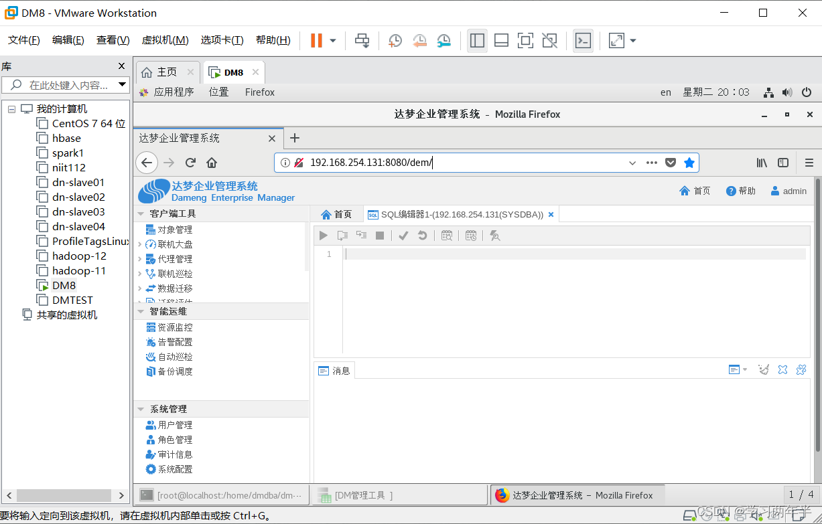Open the power options dropdown beside the pause button

click(333, 41)
